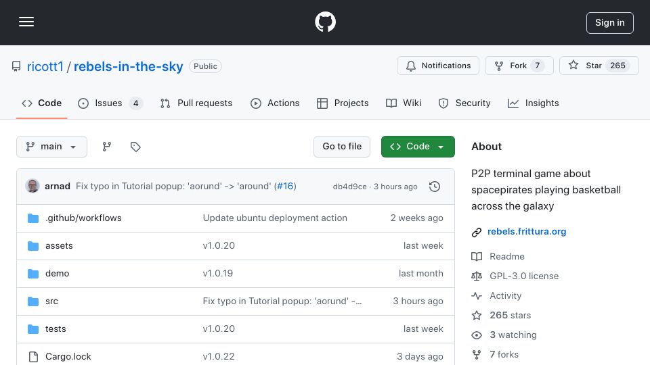Open the hamburger navigation menu

click(x=26, y=22)
